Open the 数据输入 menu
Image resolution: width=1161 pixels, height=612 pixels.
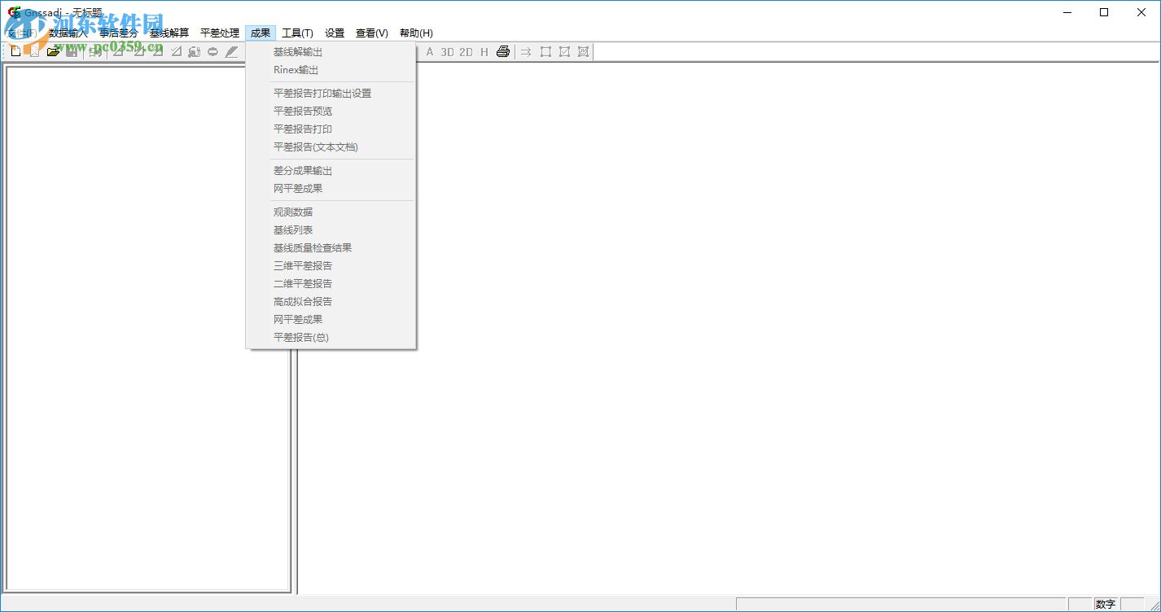point(68,33)
